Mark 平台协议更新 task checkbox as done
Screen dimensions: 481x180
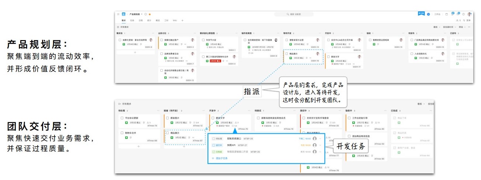tap(122, 118)
